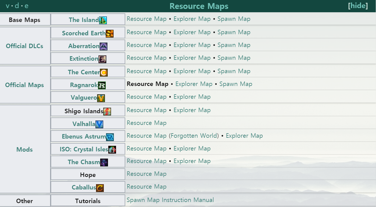376x207 pixels.
Task: View Extinction Spawn Map
Action: tap(234, 58)
